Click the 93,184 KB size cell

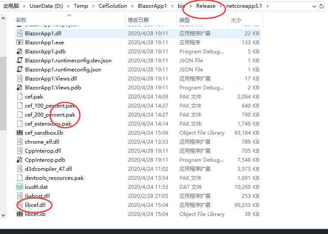tap(246, 133)
